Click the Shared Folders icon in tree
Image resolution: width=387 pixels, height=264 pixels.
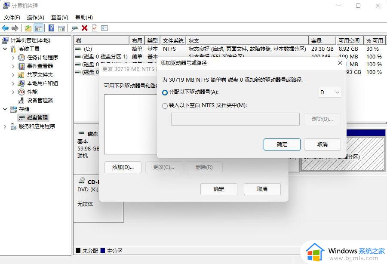21,75
